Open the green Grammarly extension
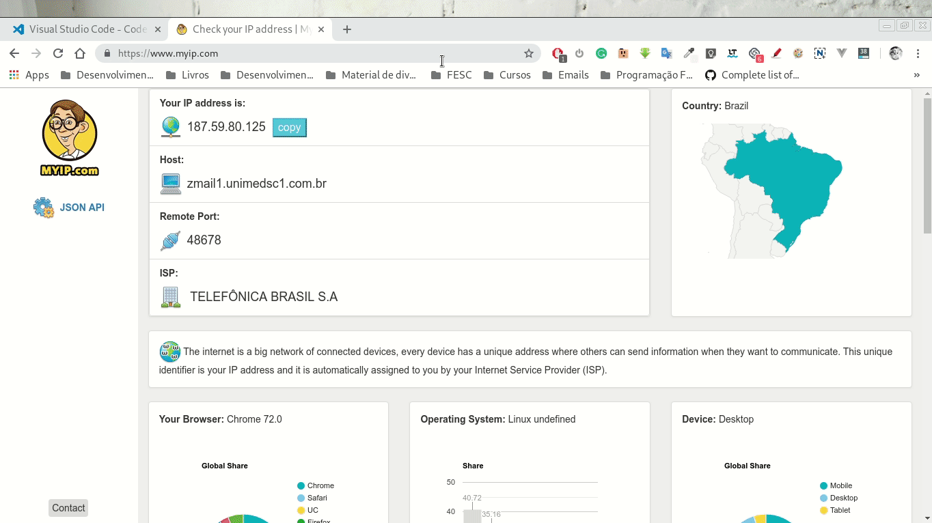Viewport: 932px width, 523px height. pos(601,53)
